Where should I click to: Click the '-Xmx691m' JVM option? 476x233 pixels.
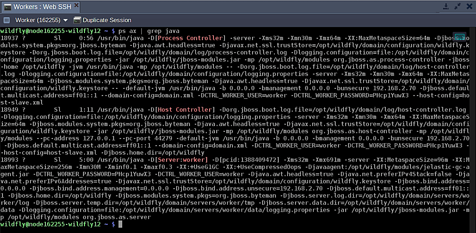coord(326,160)
